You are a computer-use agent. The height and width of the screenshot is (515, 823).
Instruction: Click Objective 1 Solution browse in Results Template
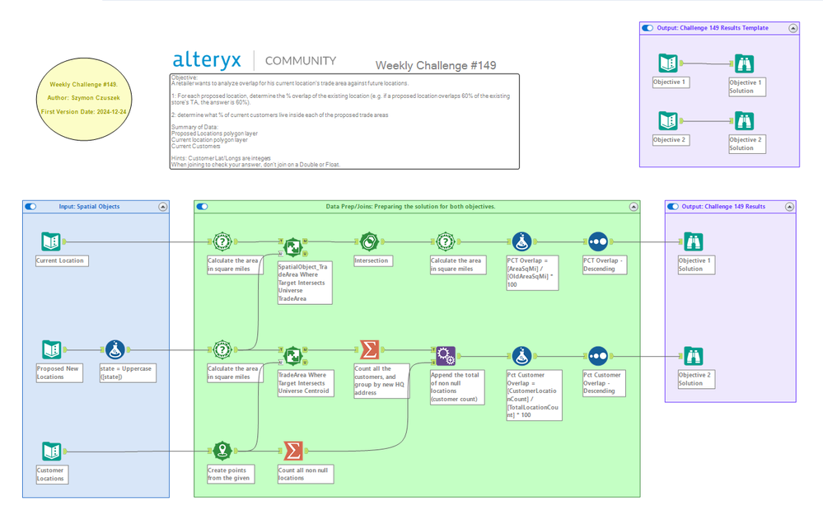pos(744,63)
